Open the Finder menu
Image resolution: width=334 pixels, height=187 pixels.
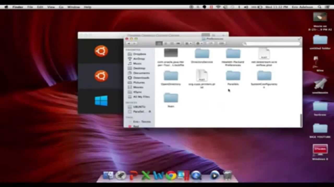[18, 7]
